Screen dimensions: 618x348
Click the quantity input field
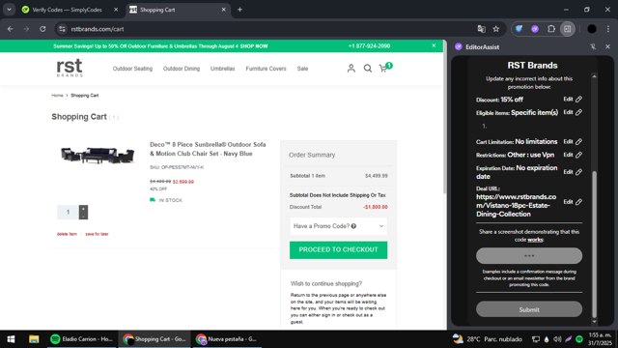click(x=68, y=213)
